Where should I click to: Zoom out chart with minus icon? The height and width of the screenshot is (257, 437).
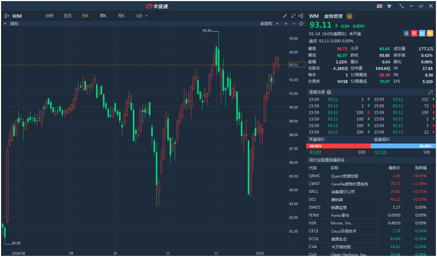(x=294, y=24)
